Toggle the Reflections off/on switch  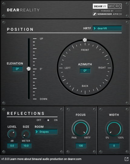47,120
